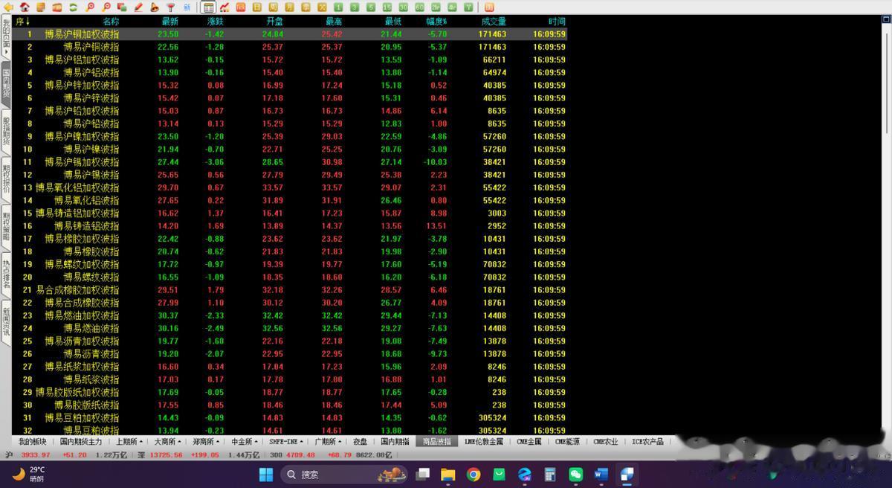
Task: Open the trend chart icon
Action: [x=224, y=7]
